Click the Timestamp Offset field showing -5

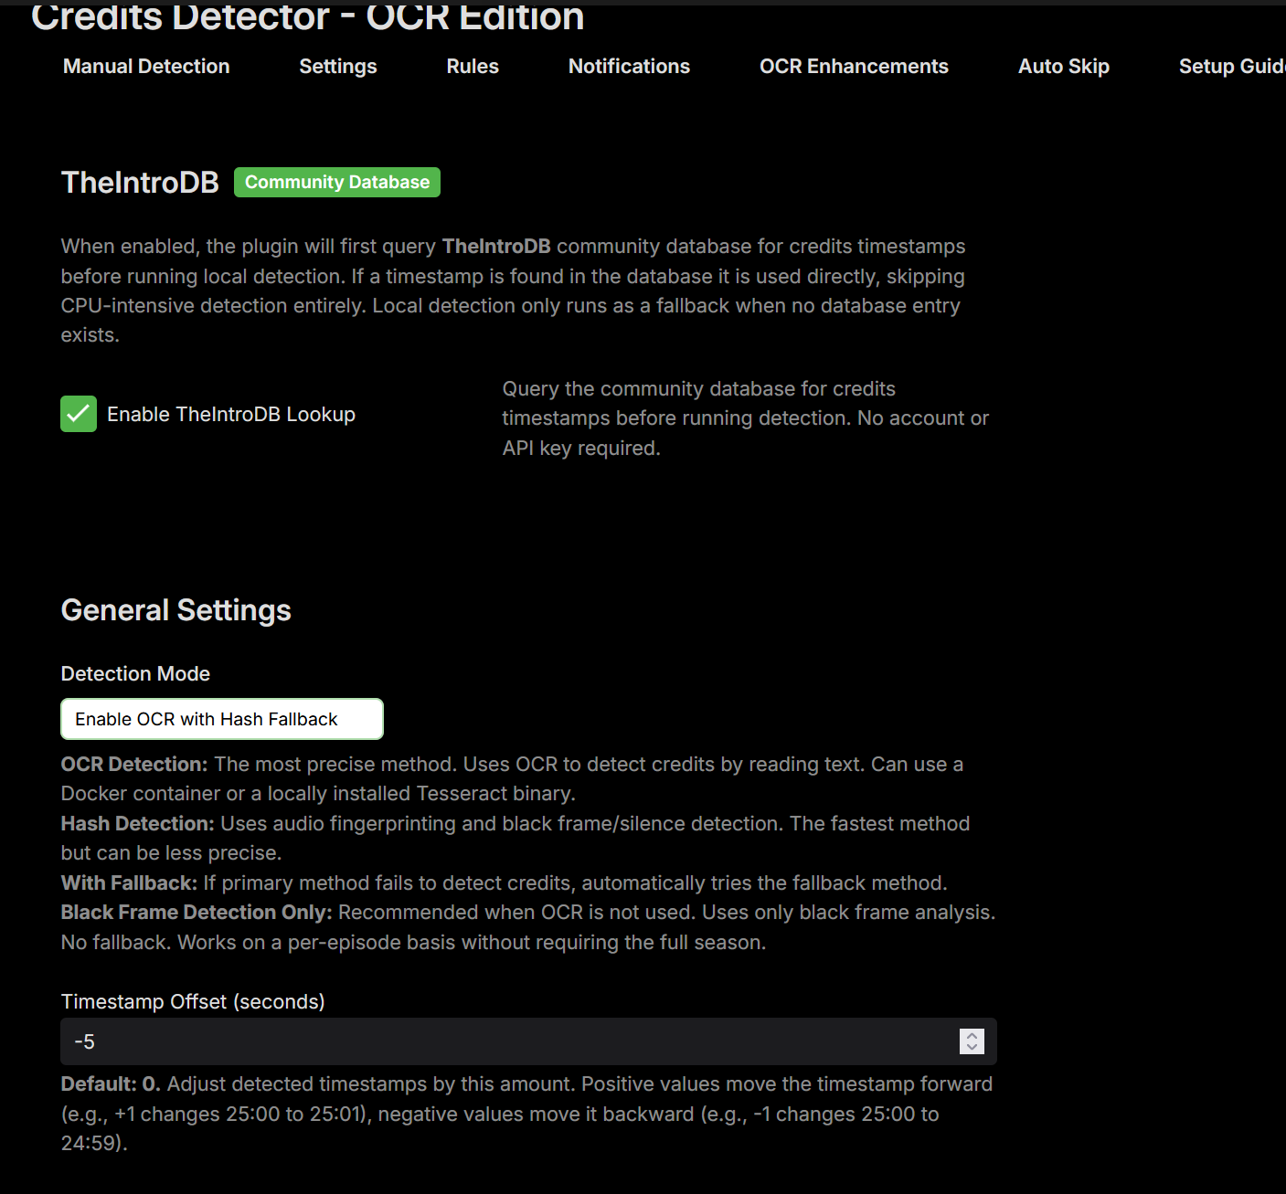point(528,1041)
